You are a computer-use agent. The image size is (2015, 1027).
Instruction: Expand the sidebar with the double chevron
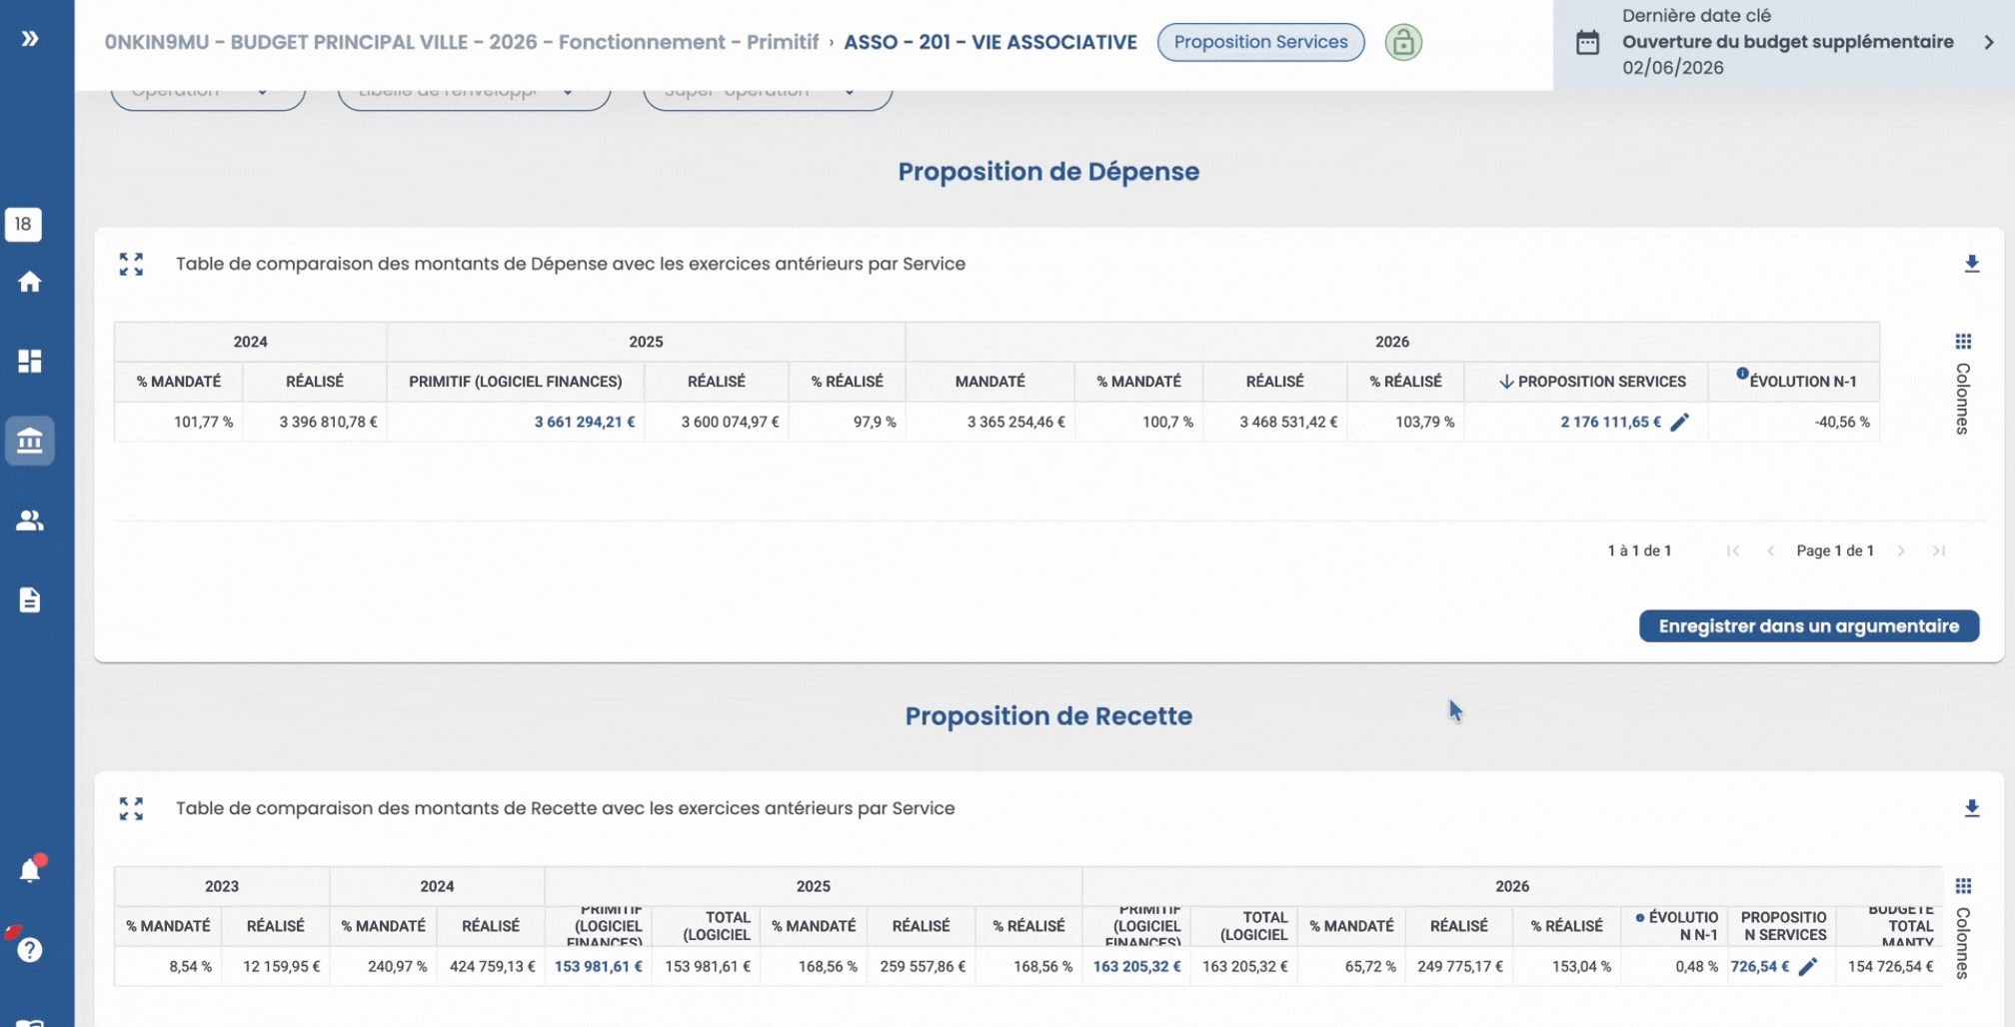pos(30,39)
